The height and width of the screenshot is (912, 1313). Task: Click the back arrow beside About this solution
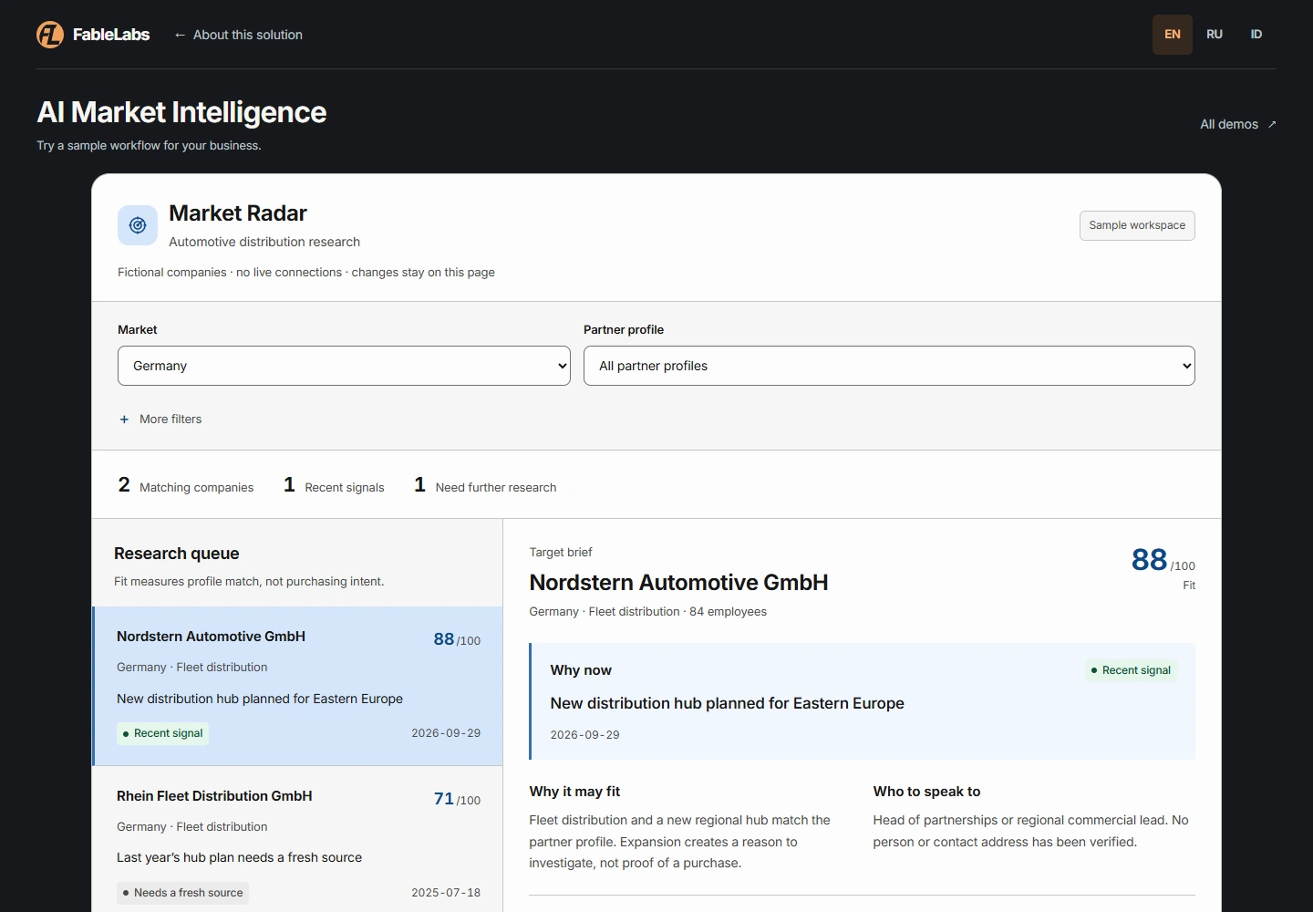pos(180,35)
